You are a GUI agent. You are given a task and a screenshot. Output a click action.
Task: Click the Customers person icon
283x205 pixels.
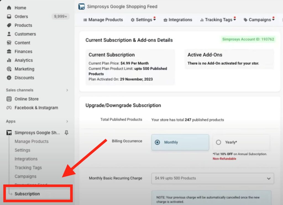click(9, 34)
